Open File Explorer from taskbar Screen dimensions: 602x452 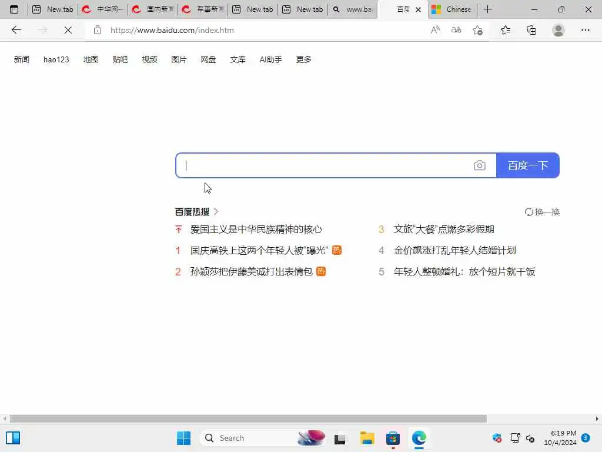coord(367,438)
